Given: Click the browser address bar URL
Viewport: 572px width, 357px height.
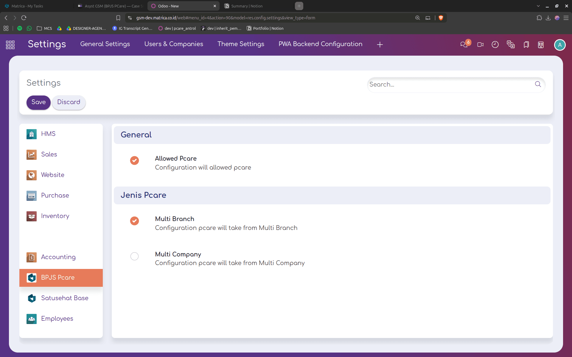Looking at the screenshot, I should [x=226, y=18].
